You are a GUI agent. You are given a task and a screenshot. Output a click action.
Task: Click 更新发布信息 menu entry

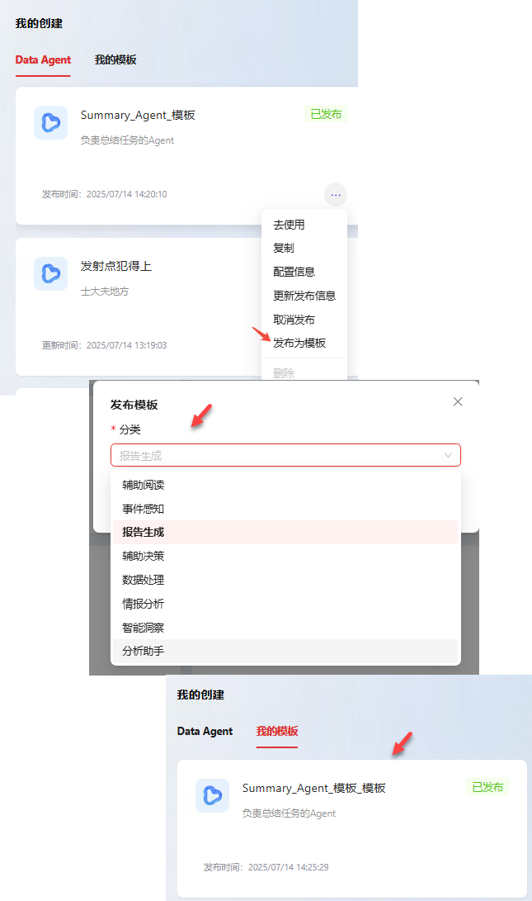304,296
